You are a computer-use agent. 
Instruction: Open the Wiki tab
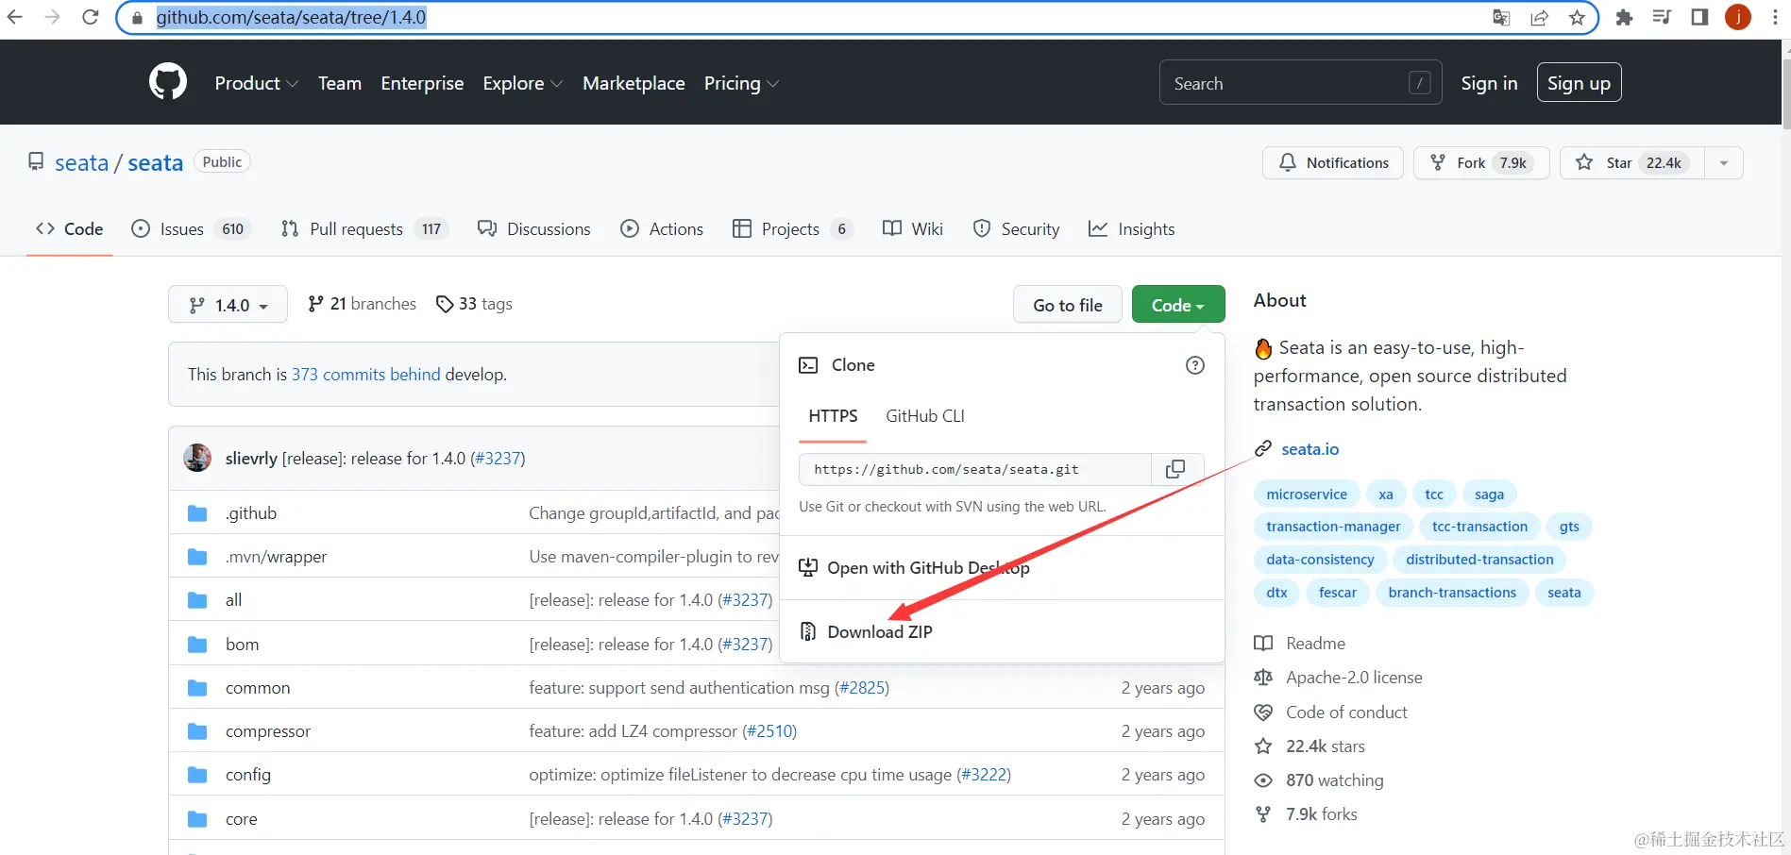pyautogui.click(x=913, y=228)
